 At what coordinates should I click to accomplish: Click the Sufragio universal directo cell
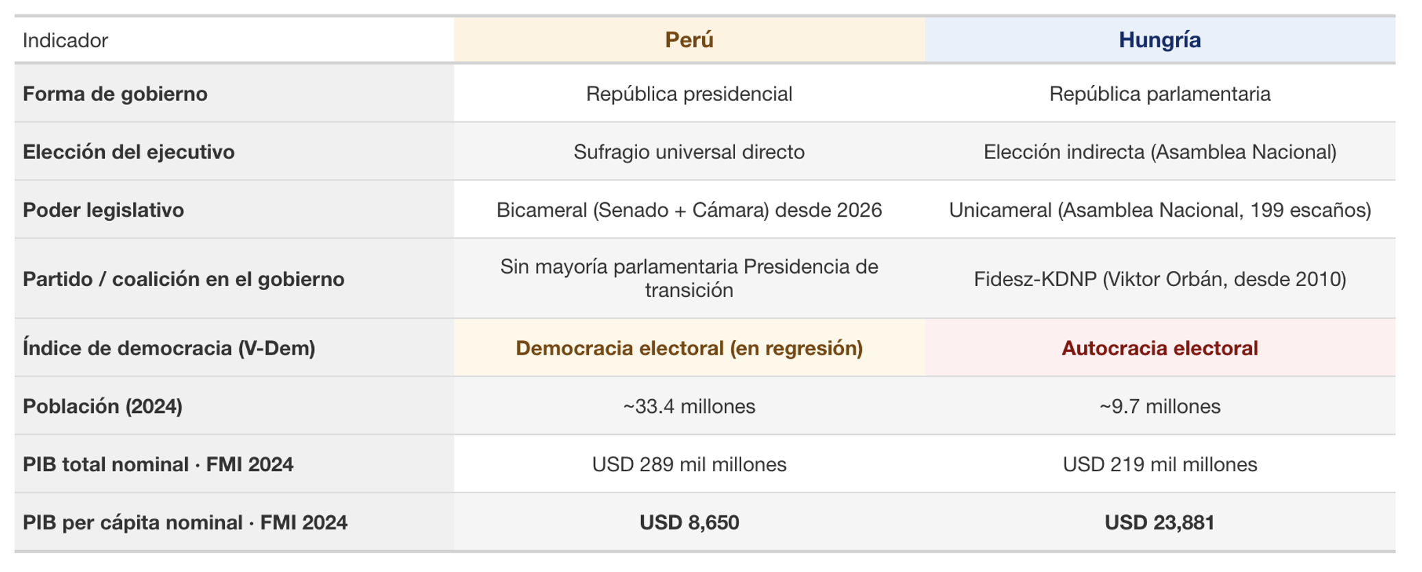coord(688,152)
